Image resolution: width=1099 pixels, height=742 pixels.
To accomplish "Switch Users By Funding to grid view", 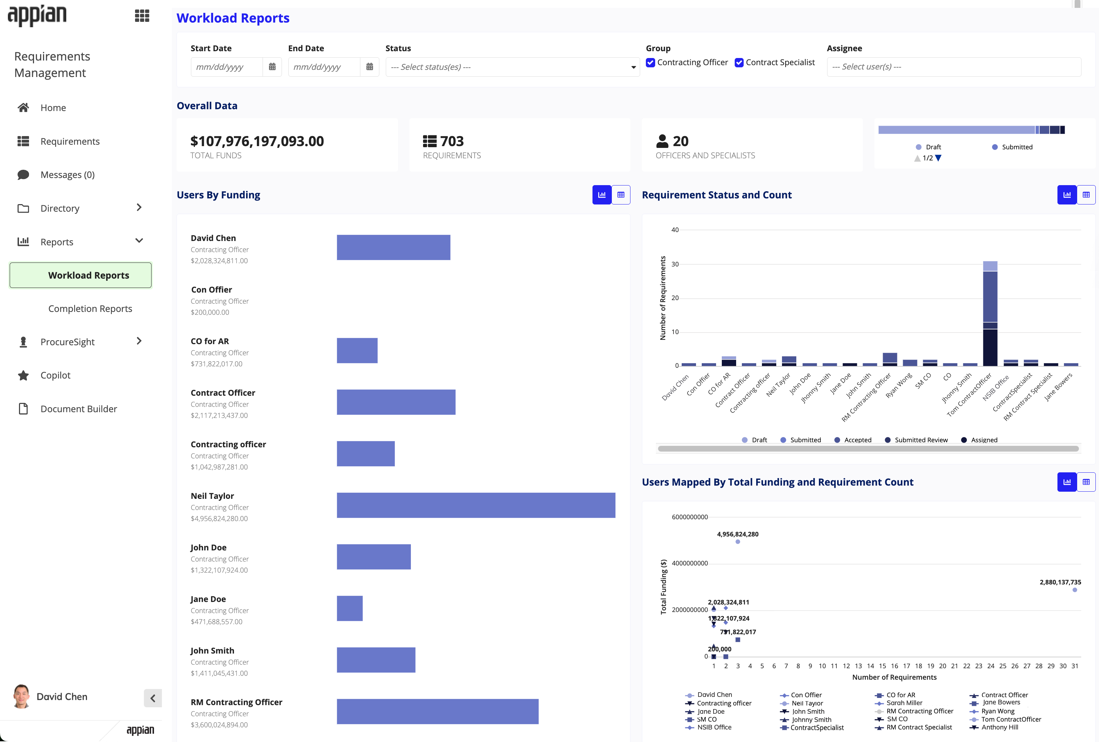I will 621,195.
